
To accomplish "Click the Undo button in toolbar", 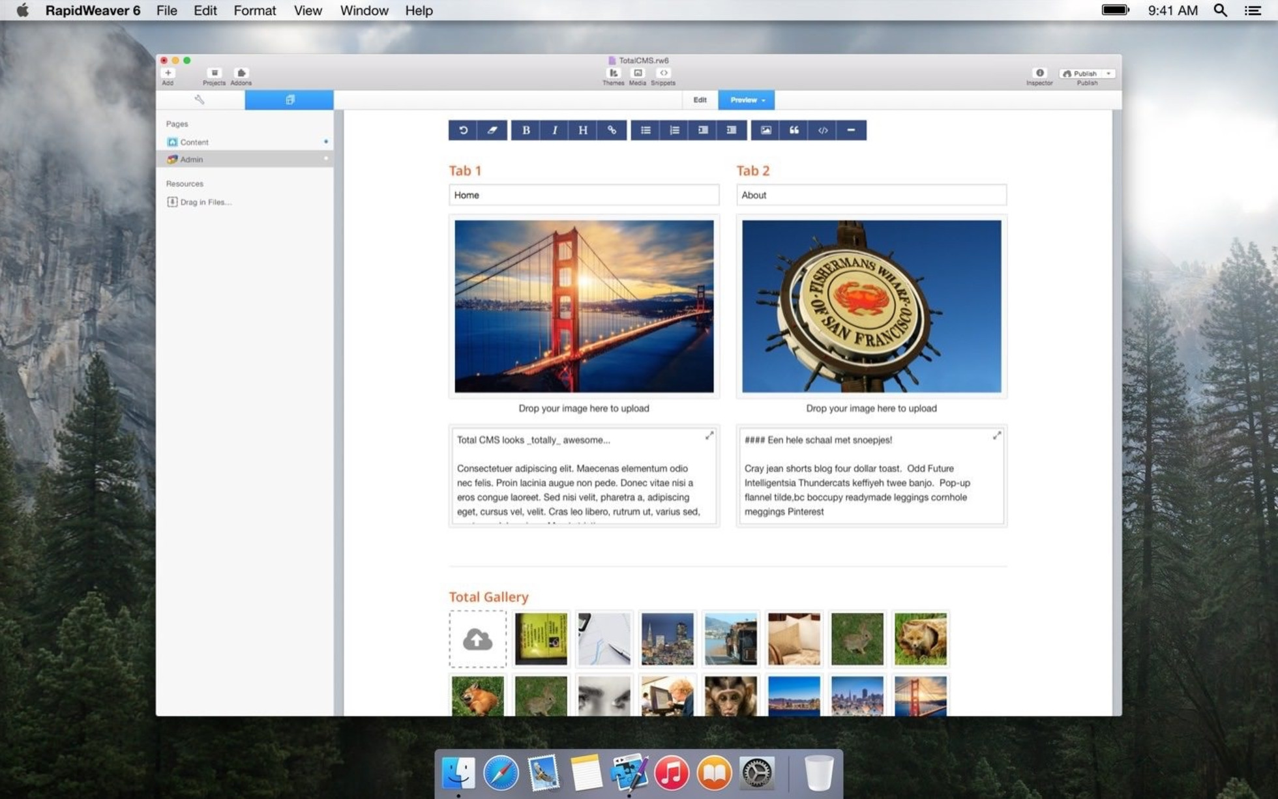I will pos(463,130).
